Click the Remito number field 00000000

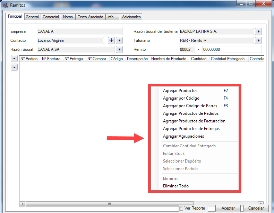pyautogui.click(x=232, y=49)
